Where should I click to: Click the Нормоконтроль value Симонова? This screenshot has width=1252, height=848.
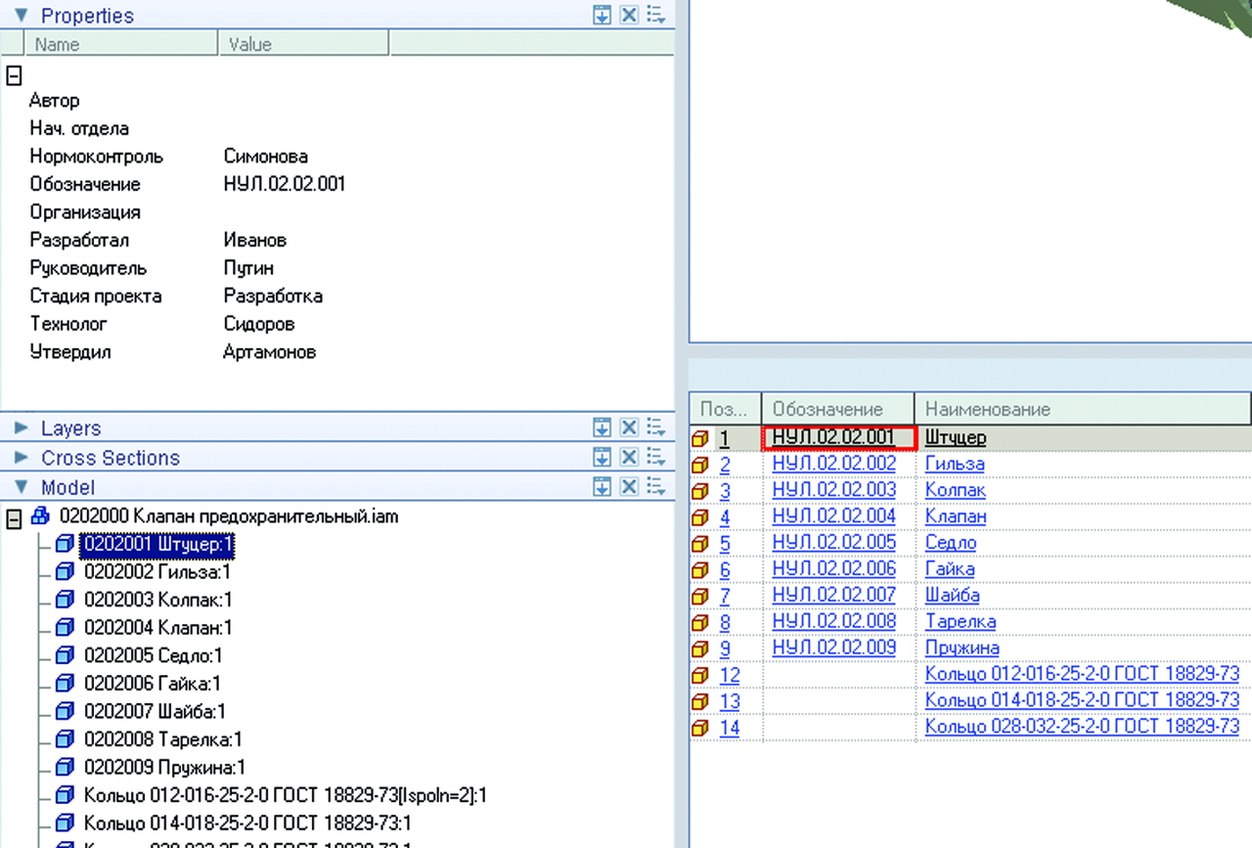[265, 156]
